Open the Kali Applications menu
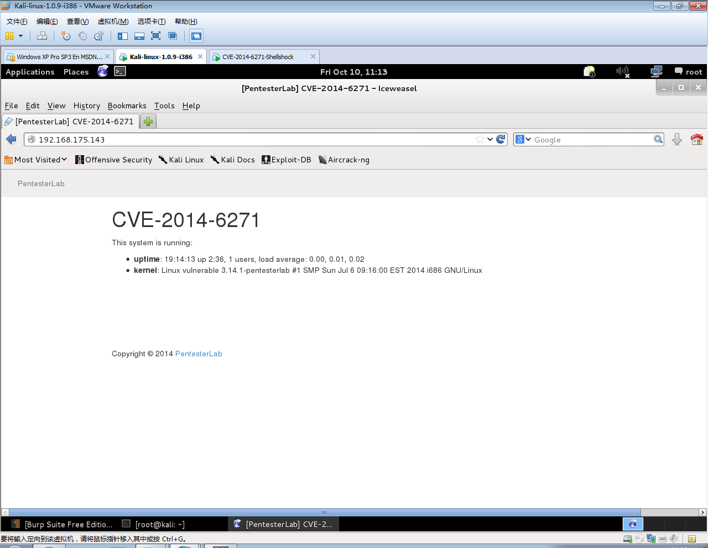The width and height of the screenshot is (708, 548). [x=30, y=72]
